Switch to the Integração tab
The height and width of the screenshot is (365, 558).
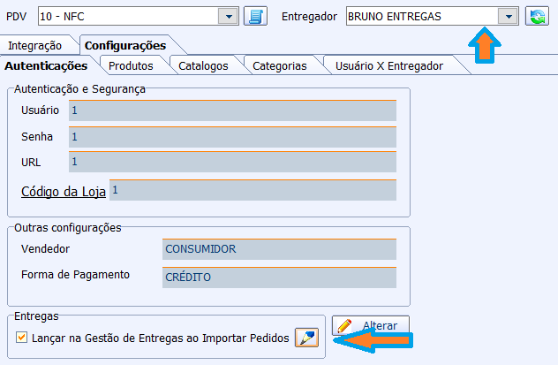[x=41, y=45]
